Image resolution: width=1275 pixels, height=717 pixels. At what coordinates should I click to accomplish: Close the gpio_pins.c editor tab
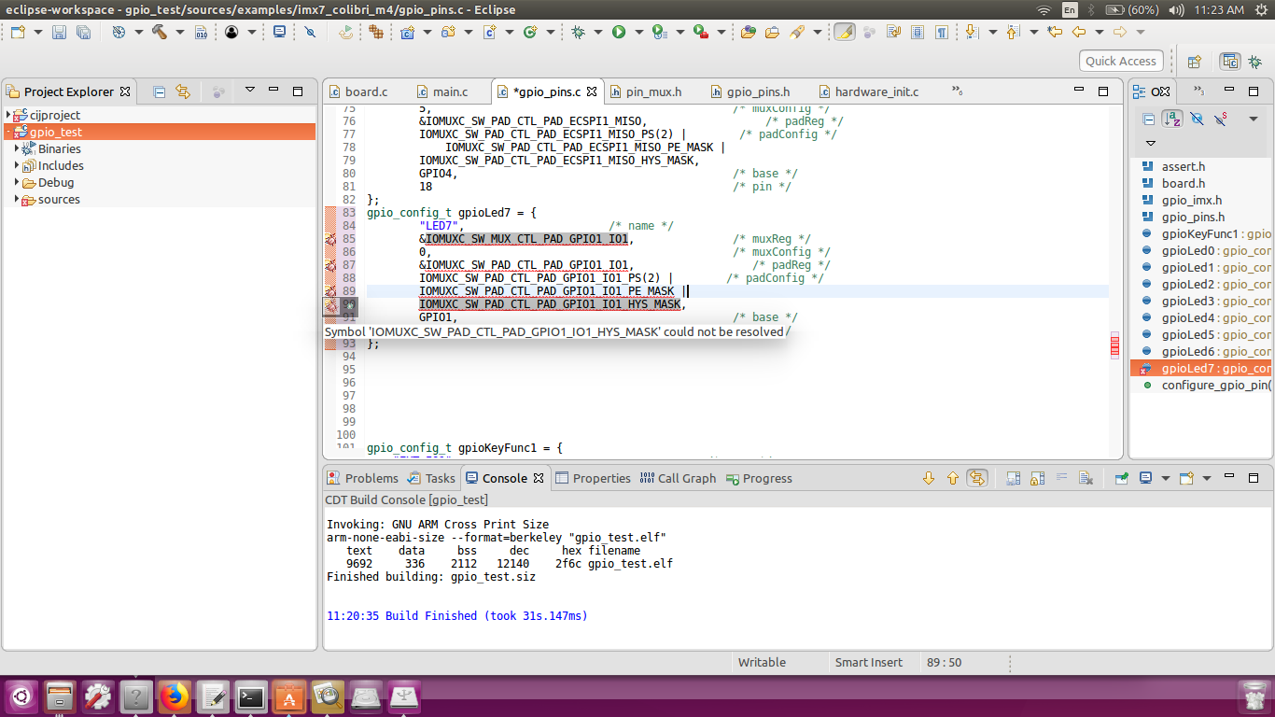click(592, 91)
